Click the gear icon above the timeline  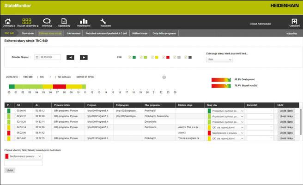tap(164, 77)
